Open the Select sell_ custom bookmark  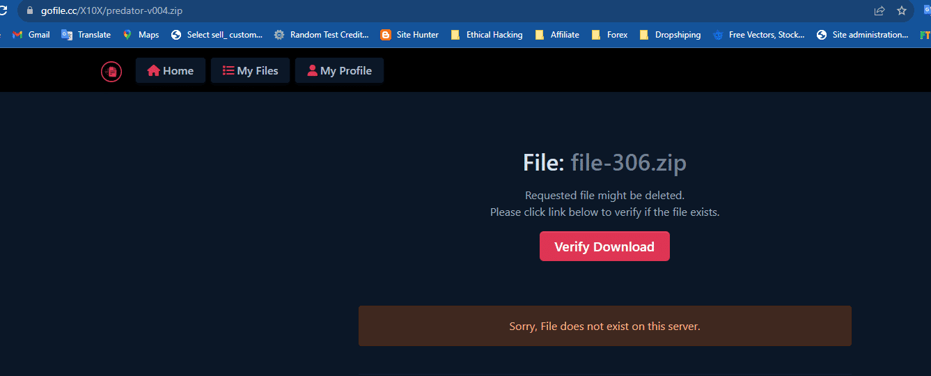click(x=217, y=35)
